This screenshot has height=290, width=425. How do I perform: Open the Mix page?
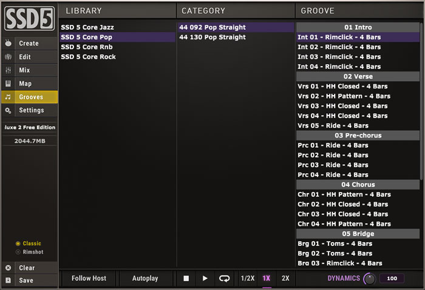click(x=30, y=70)
